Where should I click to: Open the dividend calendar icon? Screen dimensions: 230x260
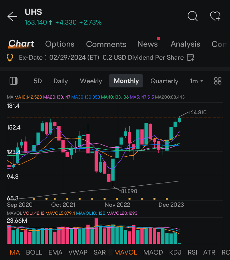191,58
